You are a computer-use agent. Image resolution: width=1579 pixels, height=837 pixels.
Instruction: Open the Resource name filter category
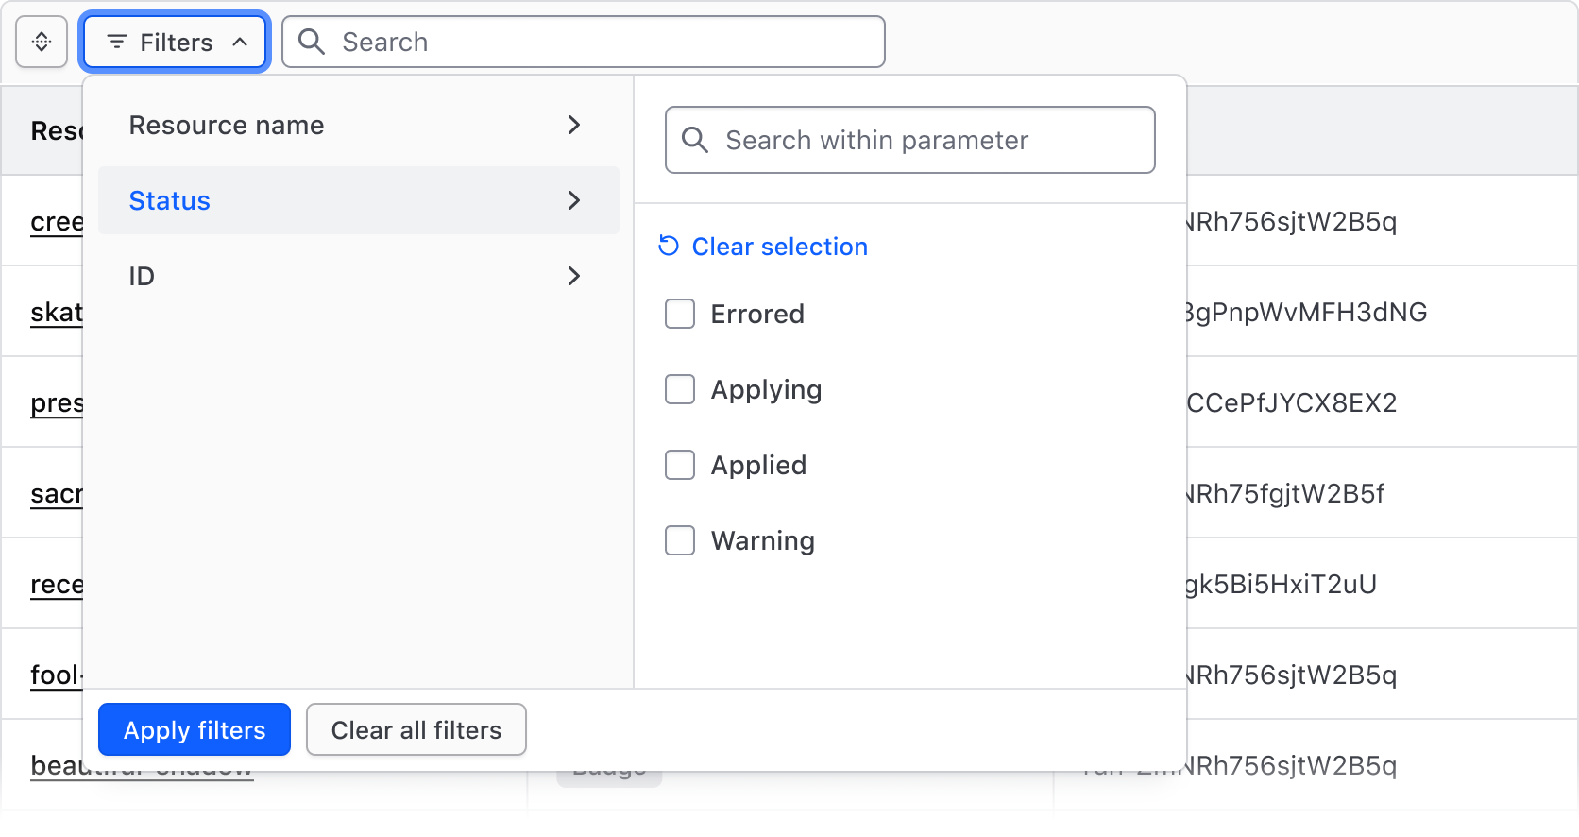coord(227,126)
